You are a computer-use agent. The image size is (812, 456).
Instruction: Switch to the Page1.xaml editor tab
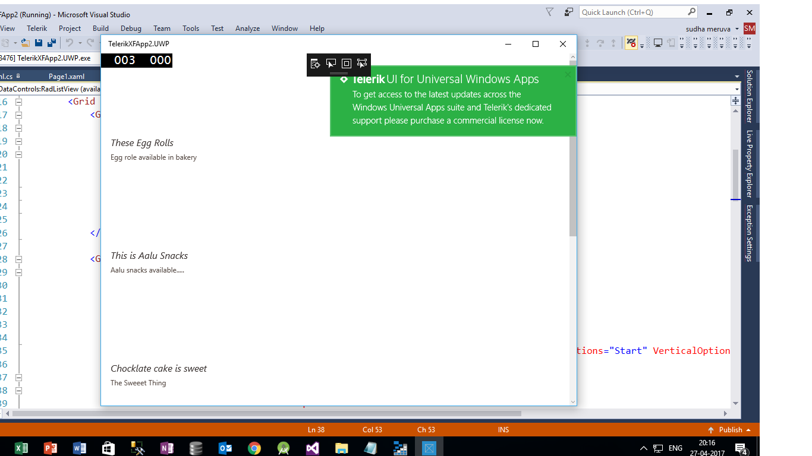(x=67, y=76)
